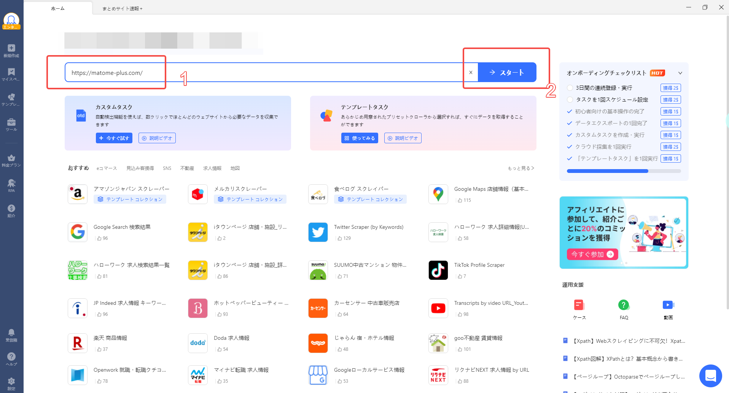The image size is (729, 393).
Task: Click the FAQ green question icon
Action: pos(624,305)
